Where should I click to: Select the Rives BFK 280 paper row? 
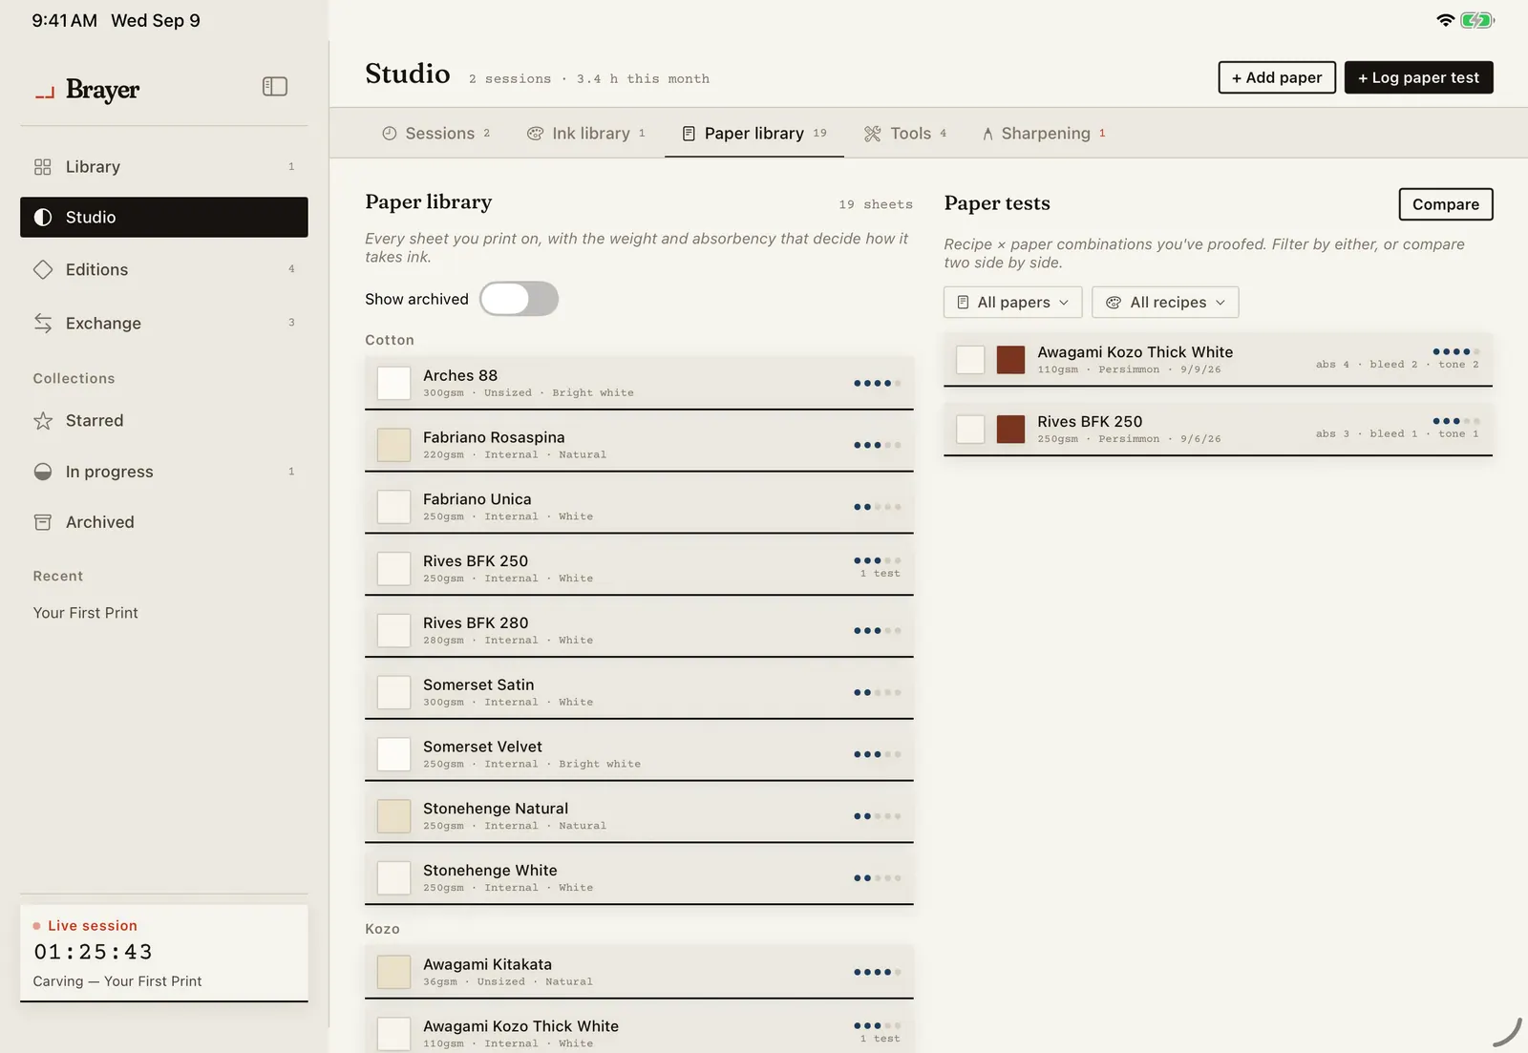639,630
